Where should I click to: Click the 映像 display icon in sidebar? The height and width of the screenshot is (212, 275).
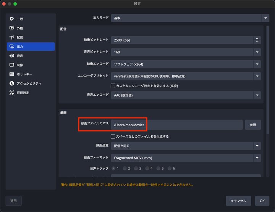pos(12,65)
